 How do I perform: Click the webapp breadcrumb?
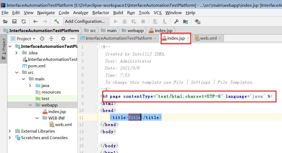133,31
